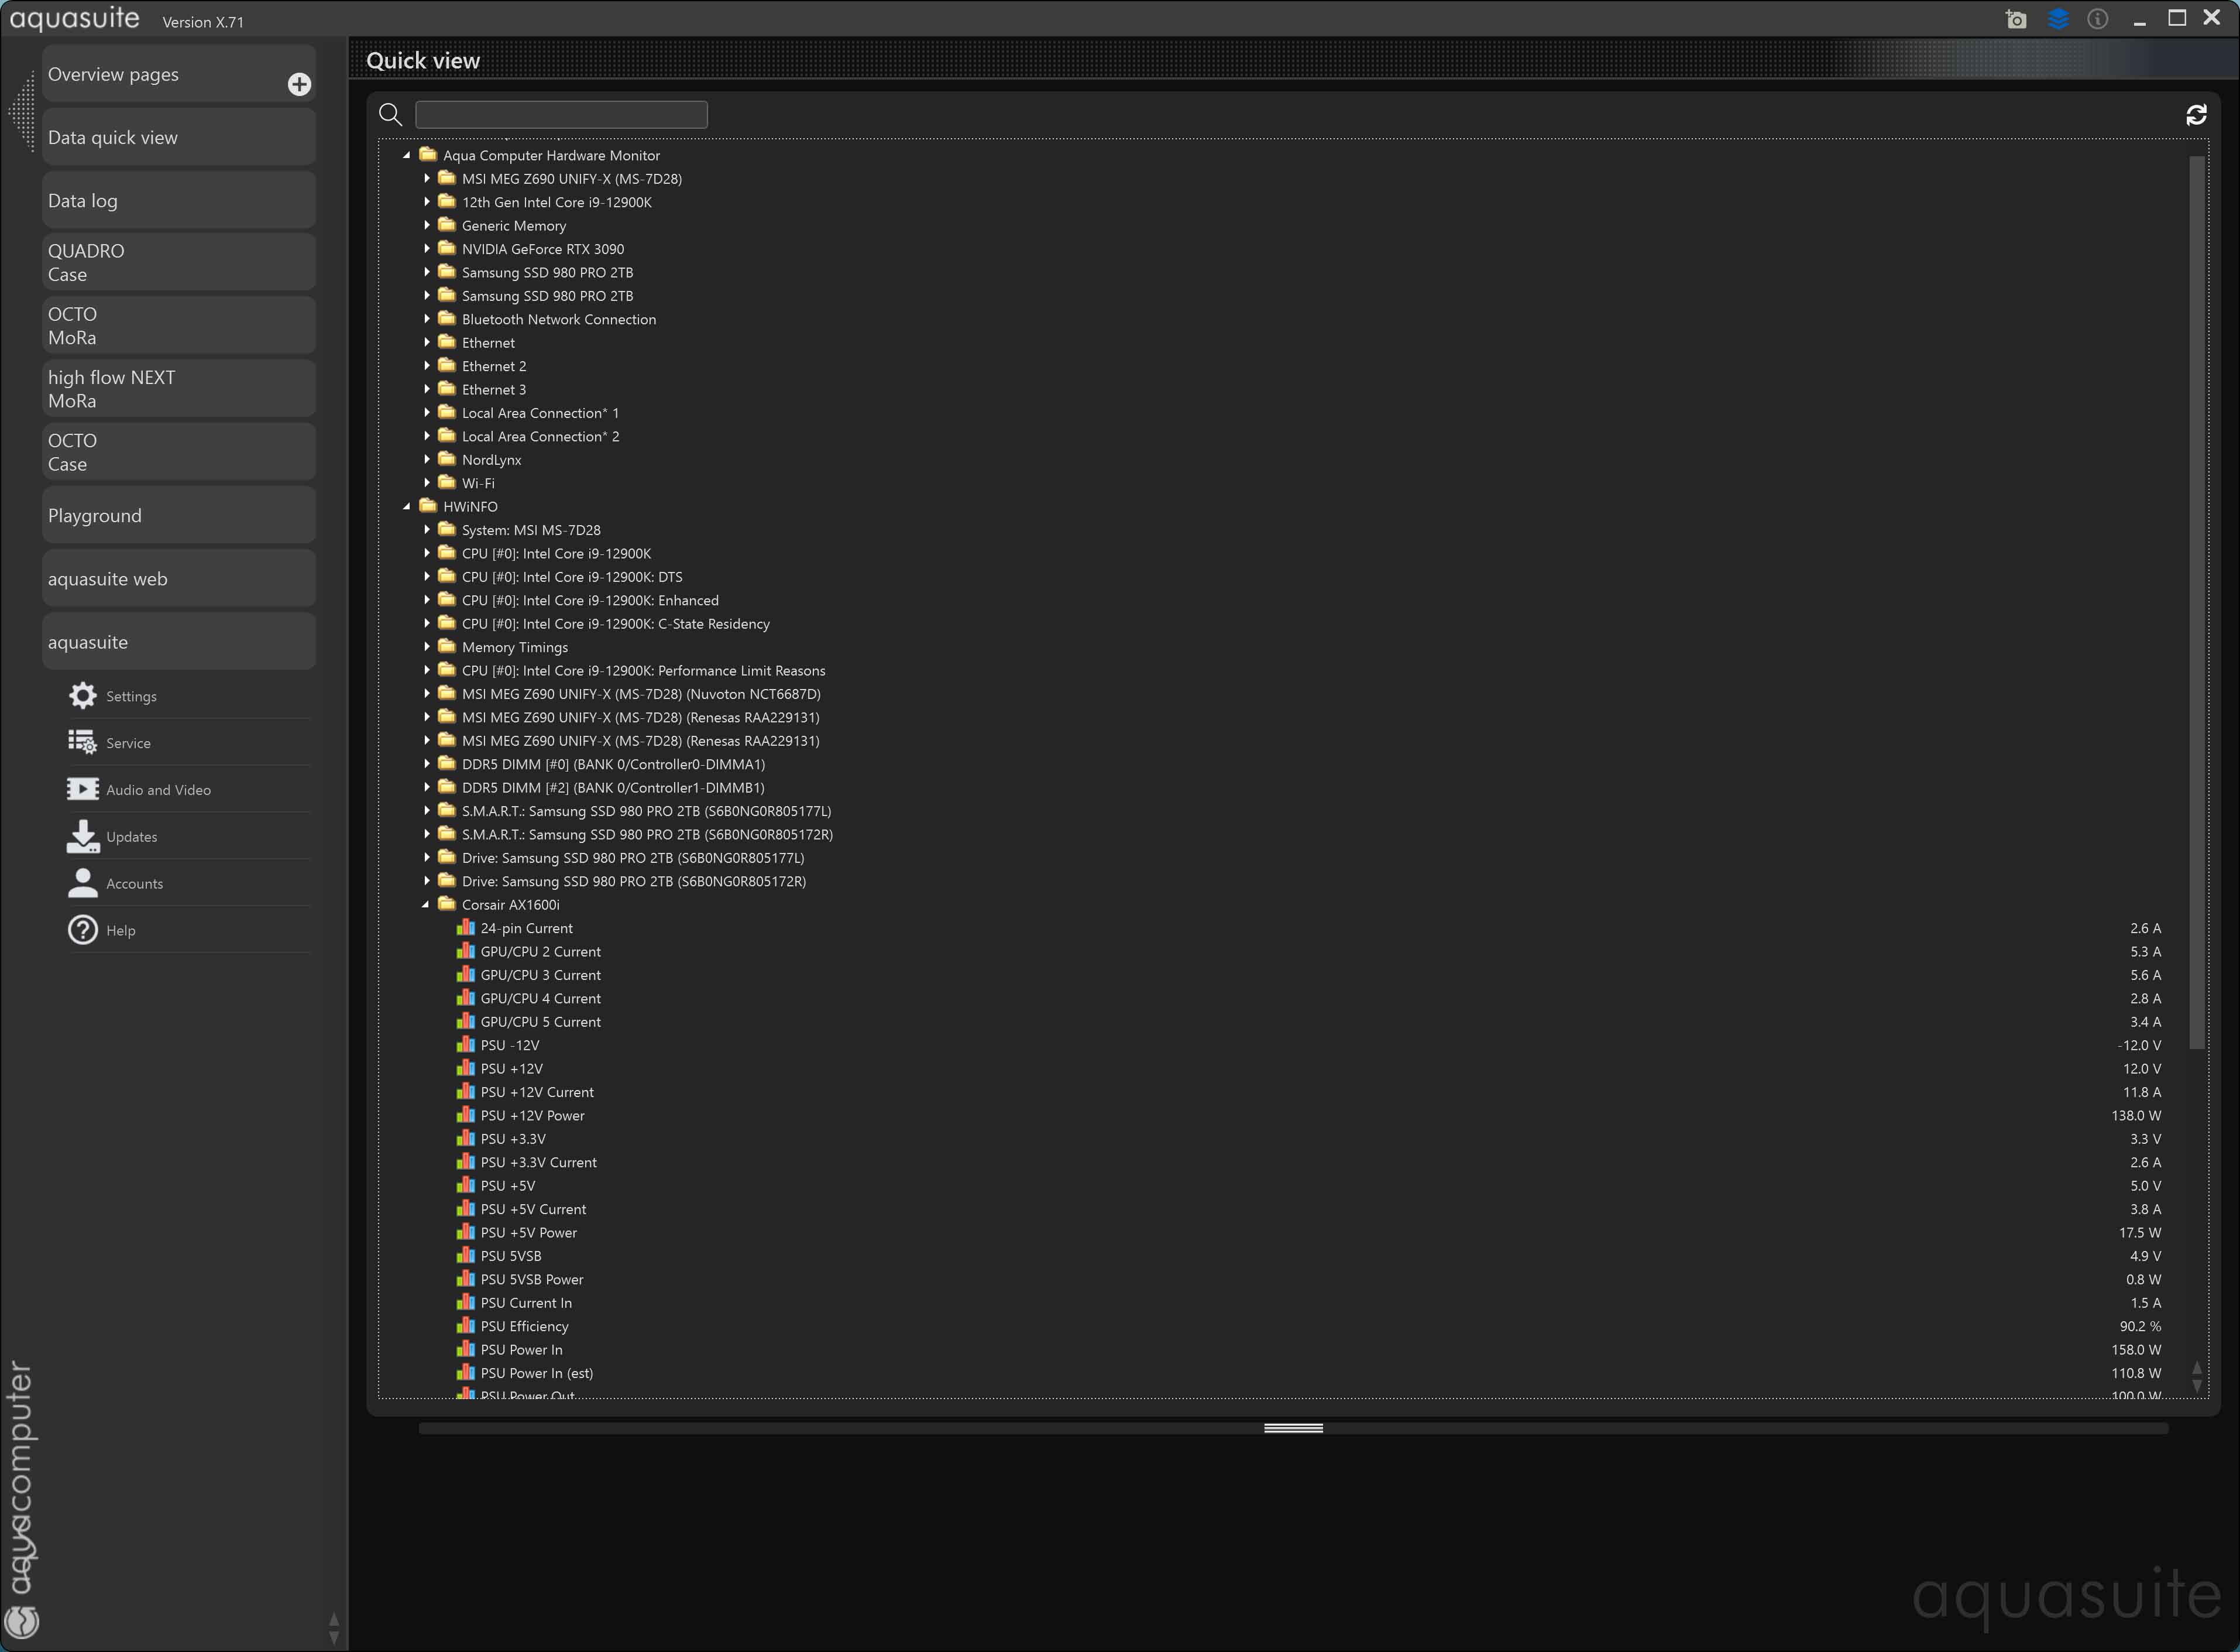
Task: Open the Audio and Video section
Action: tap(83, 790)
